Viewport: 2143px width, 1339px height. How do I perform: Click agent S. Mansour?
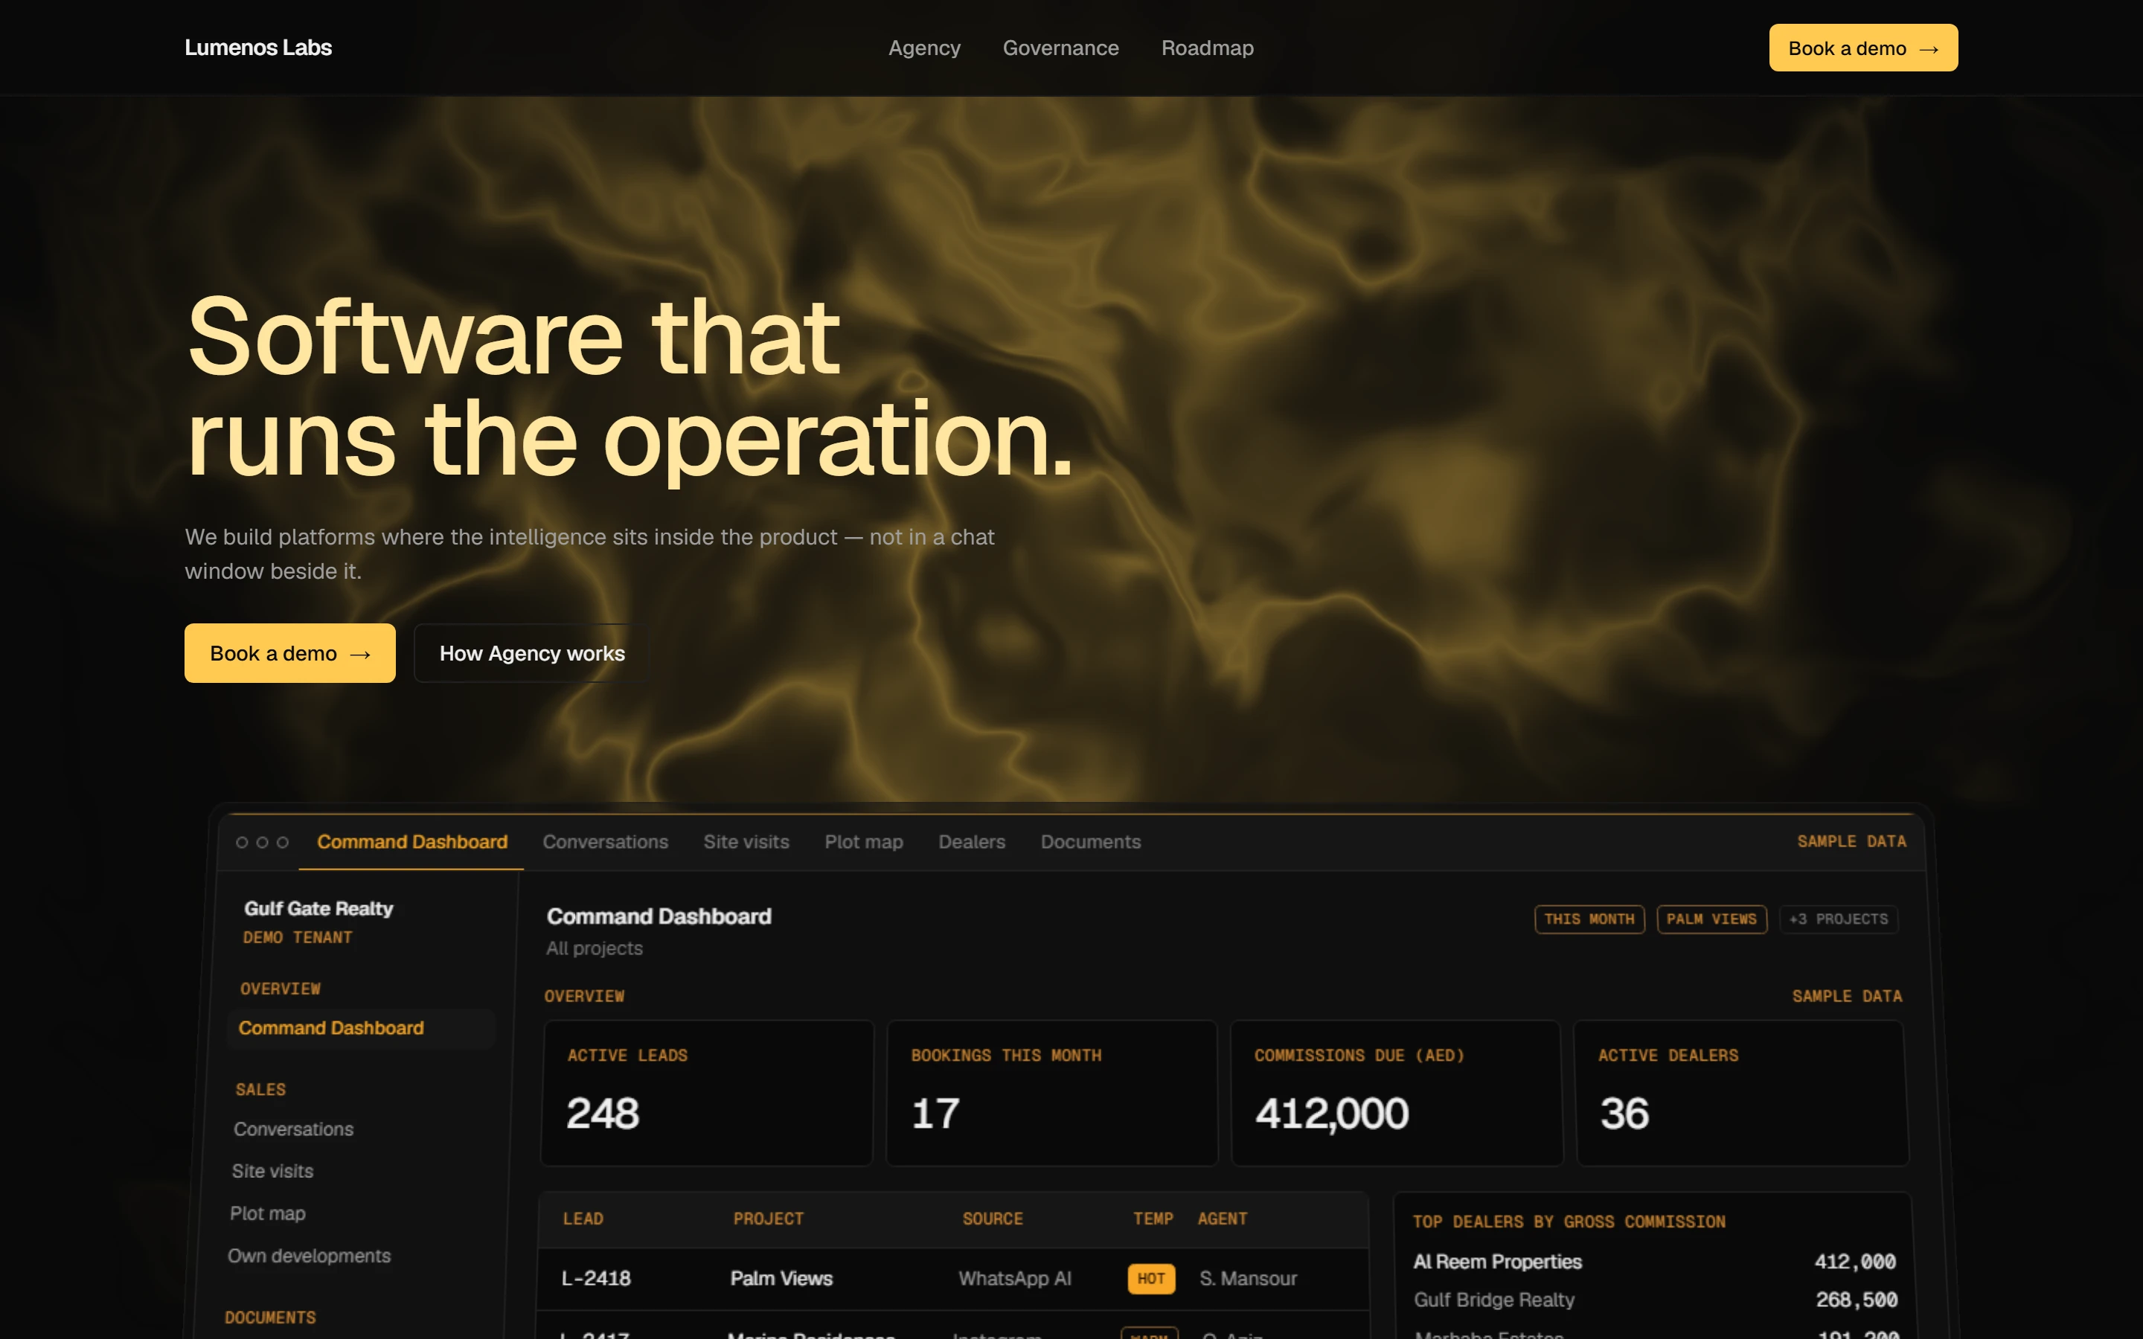1248,1278
